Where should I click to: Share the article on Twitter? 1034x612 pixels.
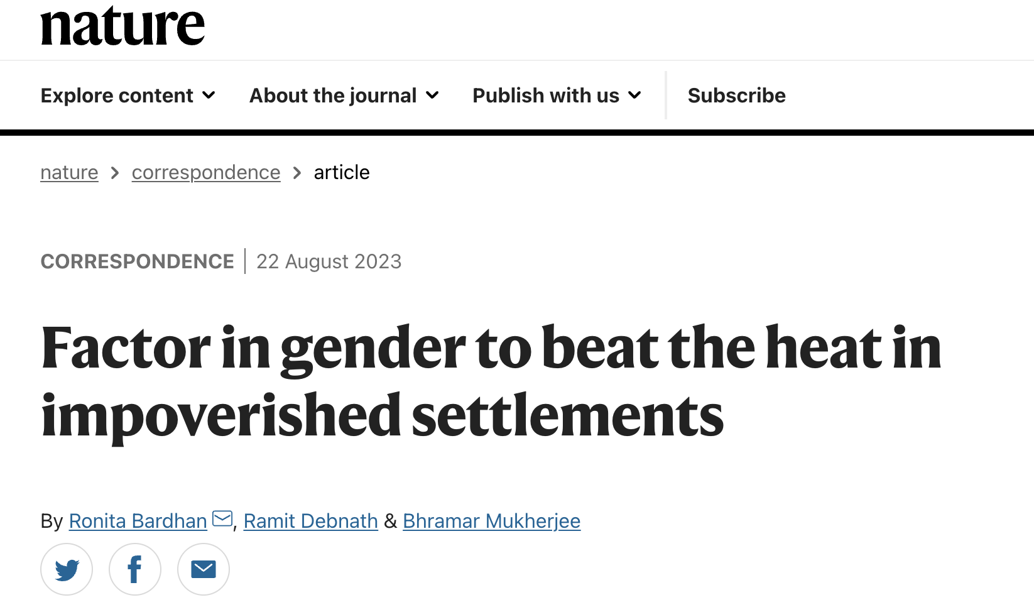pyautogui.click(x=67, y=569)
